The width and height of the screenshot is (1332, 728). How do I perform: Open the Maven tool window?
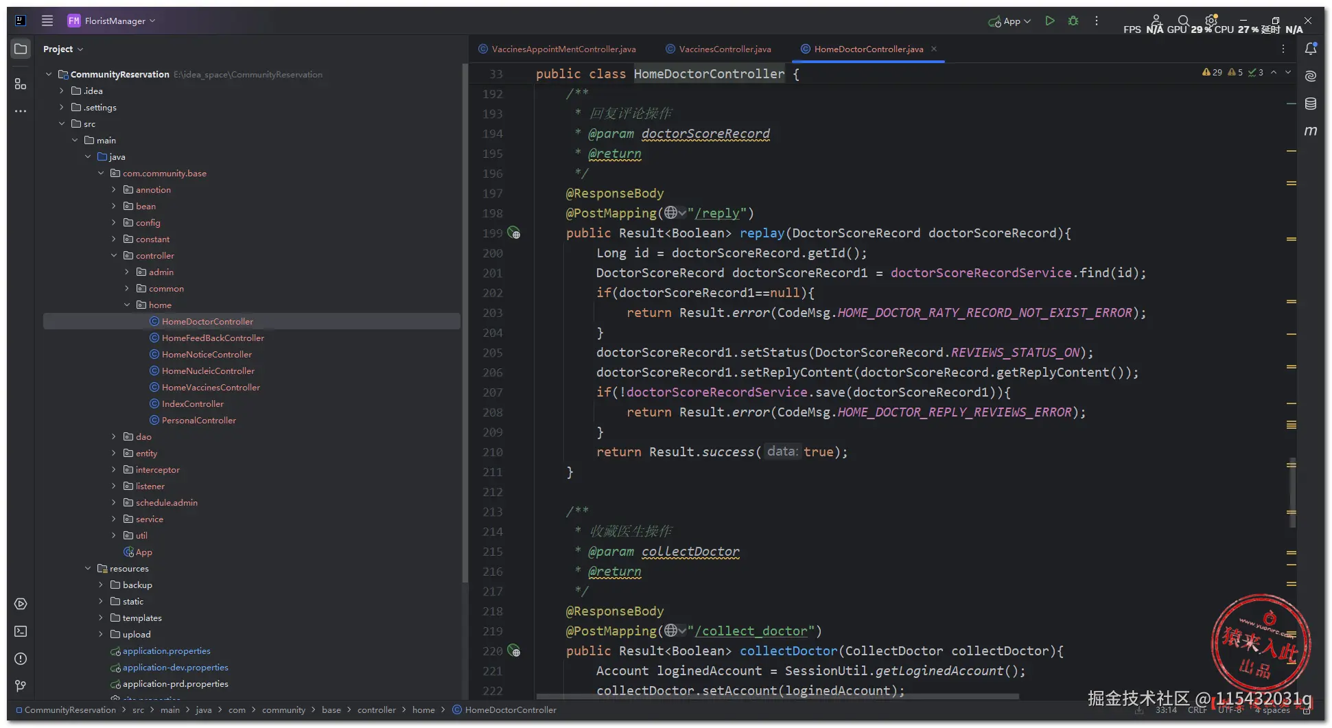click(1311, 130)
